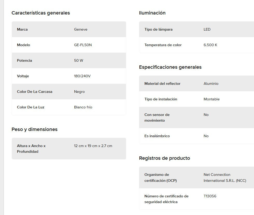Click the 'Color De La Carcasa' label
The width and height of the screenshot is (254, 215).
34,92
